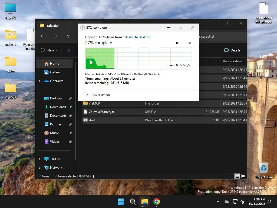The image size is (277, 208).
Task: Click the pin icon next to Videos
Action: pyautogui.click(x=71, y=142)
